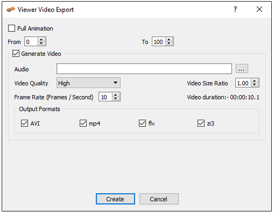Increase the To frame value
The height and width of the screenshot is (212, 274).
(169, 40)
